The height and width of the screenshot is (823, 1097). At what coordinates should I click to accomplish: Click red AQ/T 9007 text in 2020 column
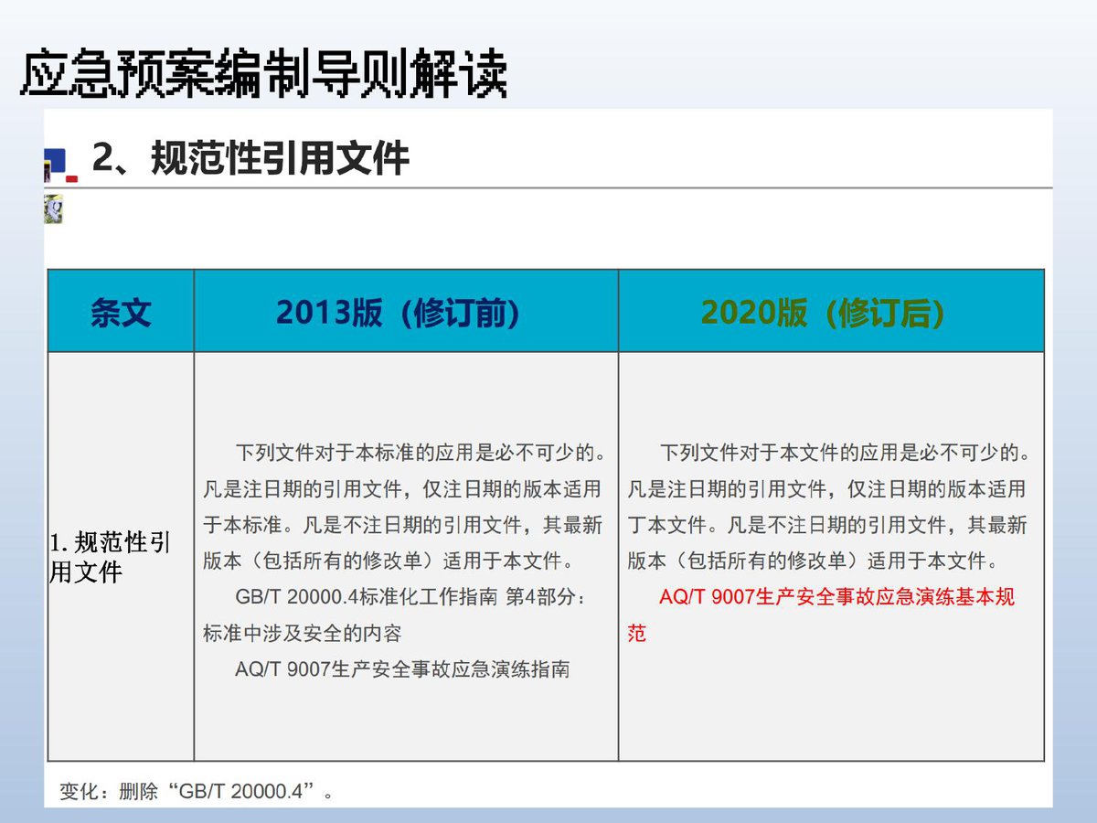(x=836, y=597)
